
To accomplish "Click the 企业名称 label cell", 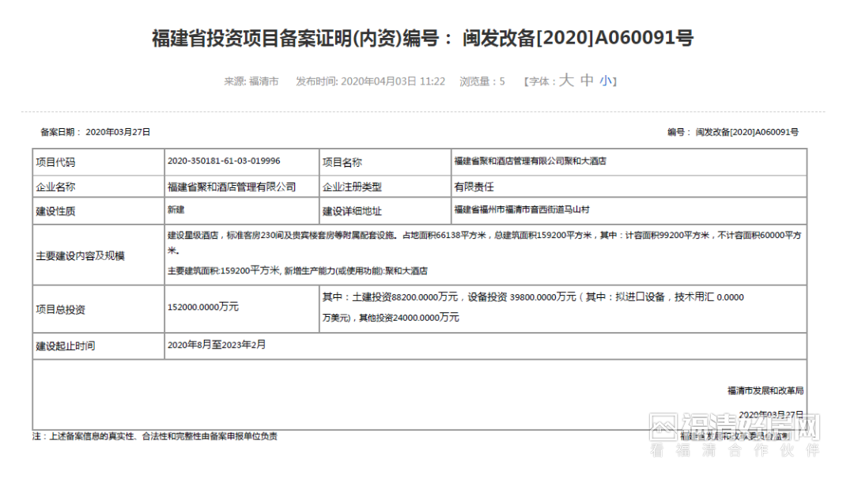I will 99,187.
